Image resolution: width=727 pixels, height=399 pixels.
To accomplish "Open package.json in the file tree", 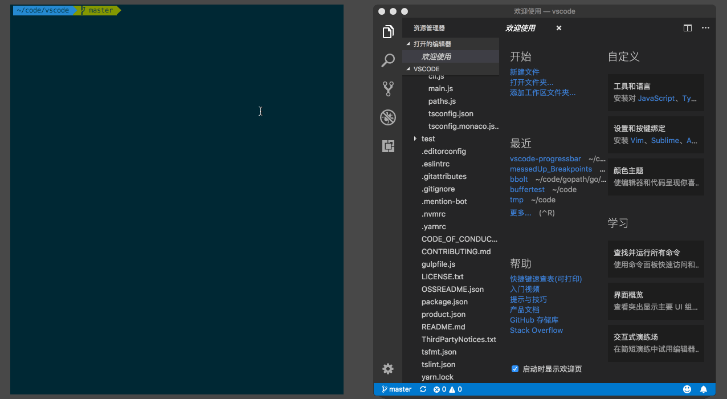I will tap(444, 302).
